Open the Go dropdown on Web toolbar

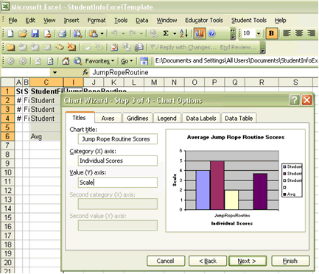point(127,61)
